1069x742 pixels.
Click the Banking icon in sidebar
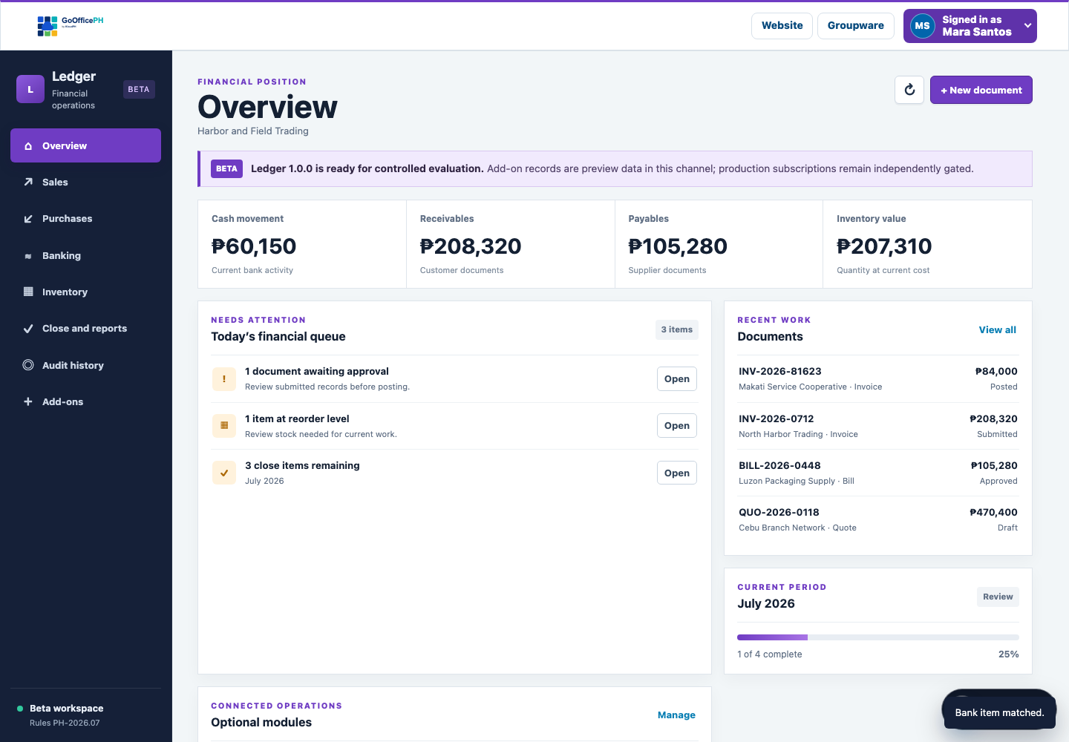click(28, 256)
